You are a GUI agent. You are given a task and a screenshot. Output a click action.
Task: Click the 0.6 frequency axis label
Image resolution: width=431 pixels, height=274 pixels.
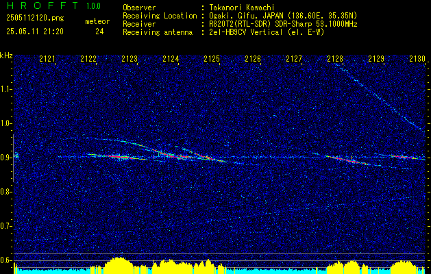coord(5,260)
